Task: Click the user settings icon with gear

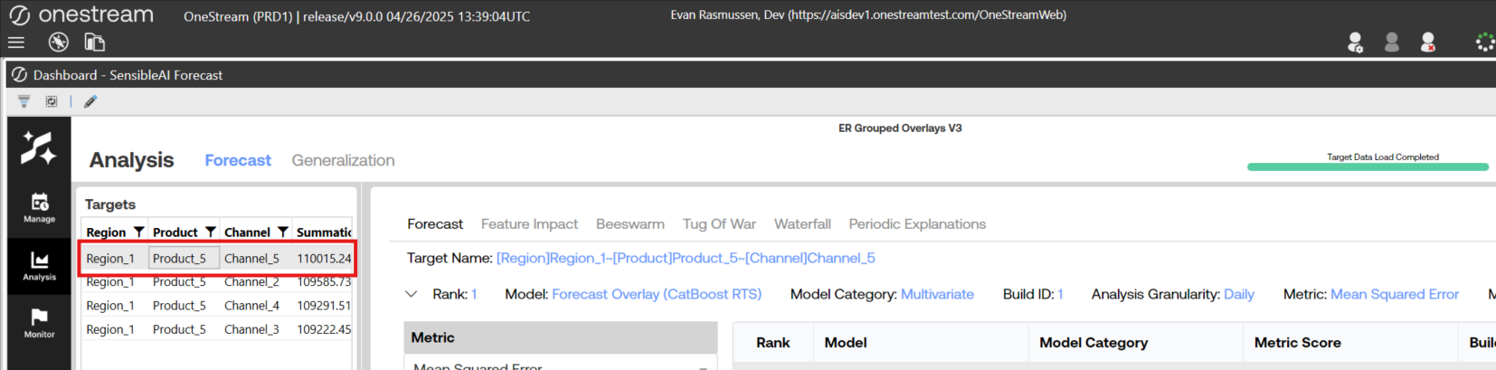Action: click(1355, 43)
